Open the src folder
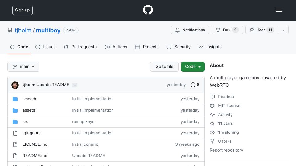Screen dimensions: 296x166 pyautogui.click(x=25, y=122)
